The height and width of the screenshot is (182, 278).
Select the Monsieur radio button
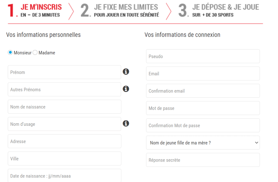10,53
